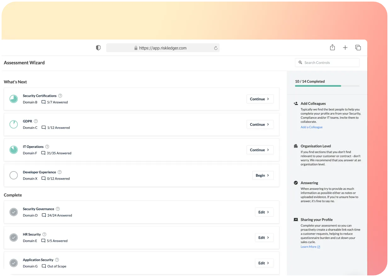Click the Domain C label
Image resolution: width=389 pixels, height=277 pixels.
[x=30, y=128]
